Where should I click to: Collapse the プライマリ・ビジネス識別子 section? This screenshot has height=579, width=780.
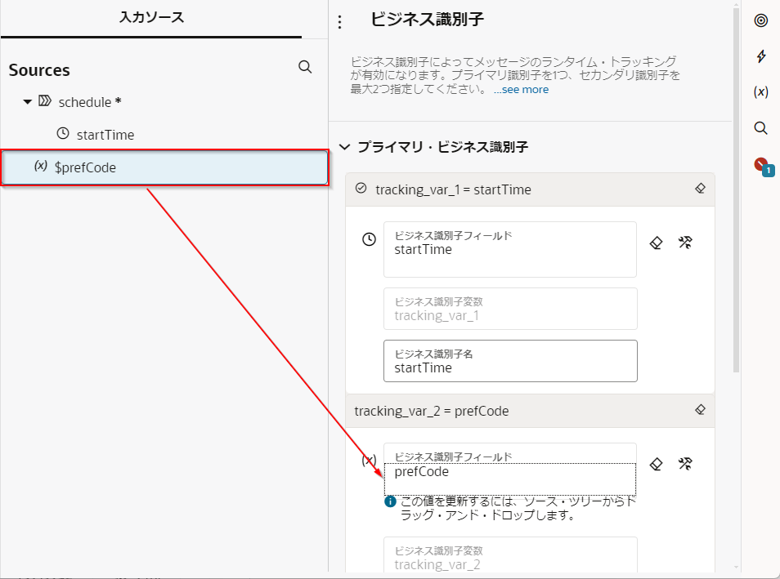(344, 147)
